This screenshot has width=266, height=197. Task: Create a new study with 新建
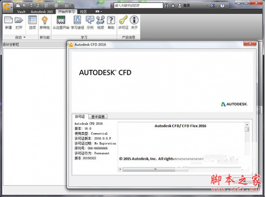(8, 23)
